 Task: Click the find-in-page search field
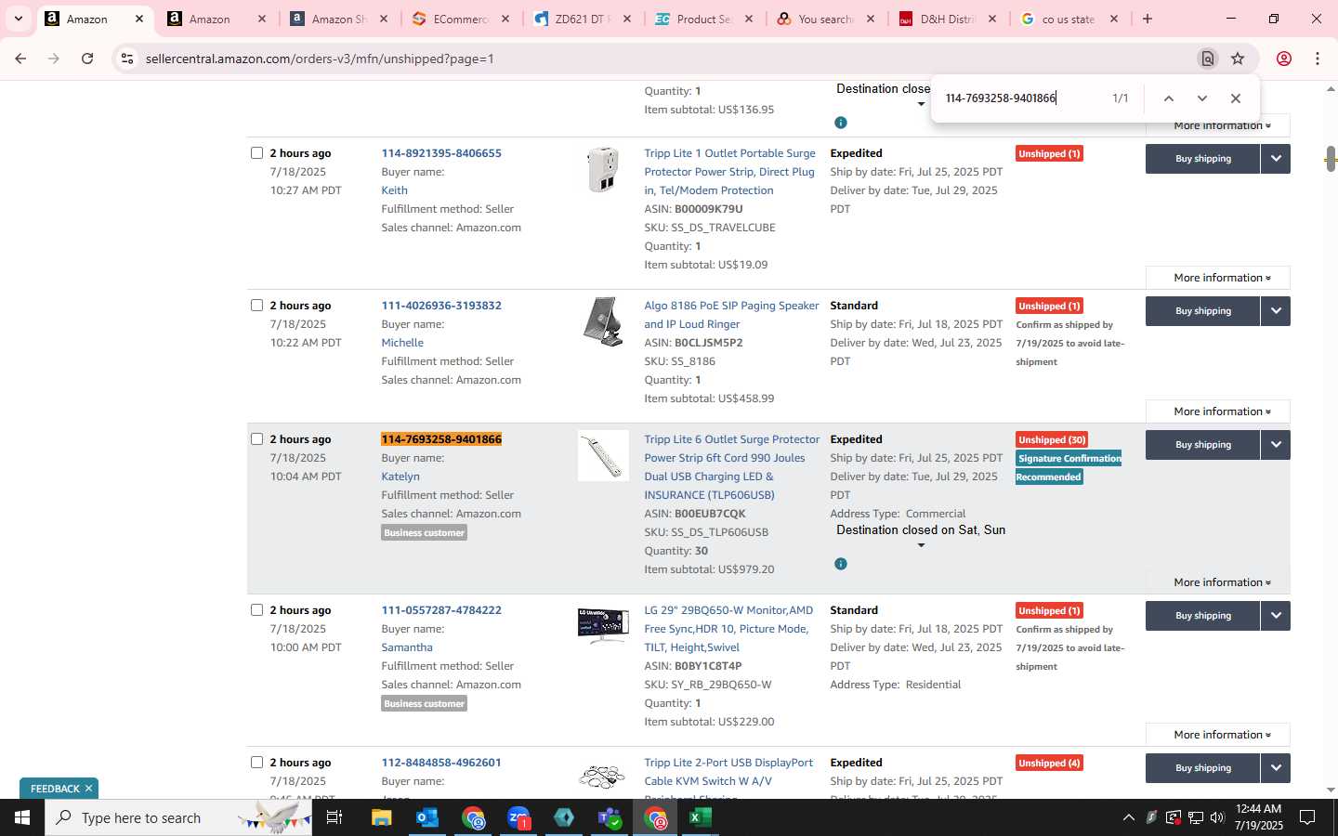click(x=1022, y=98)
